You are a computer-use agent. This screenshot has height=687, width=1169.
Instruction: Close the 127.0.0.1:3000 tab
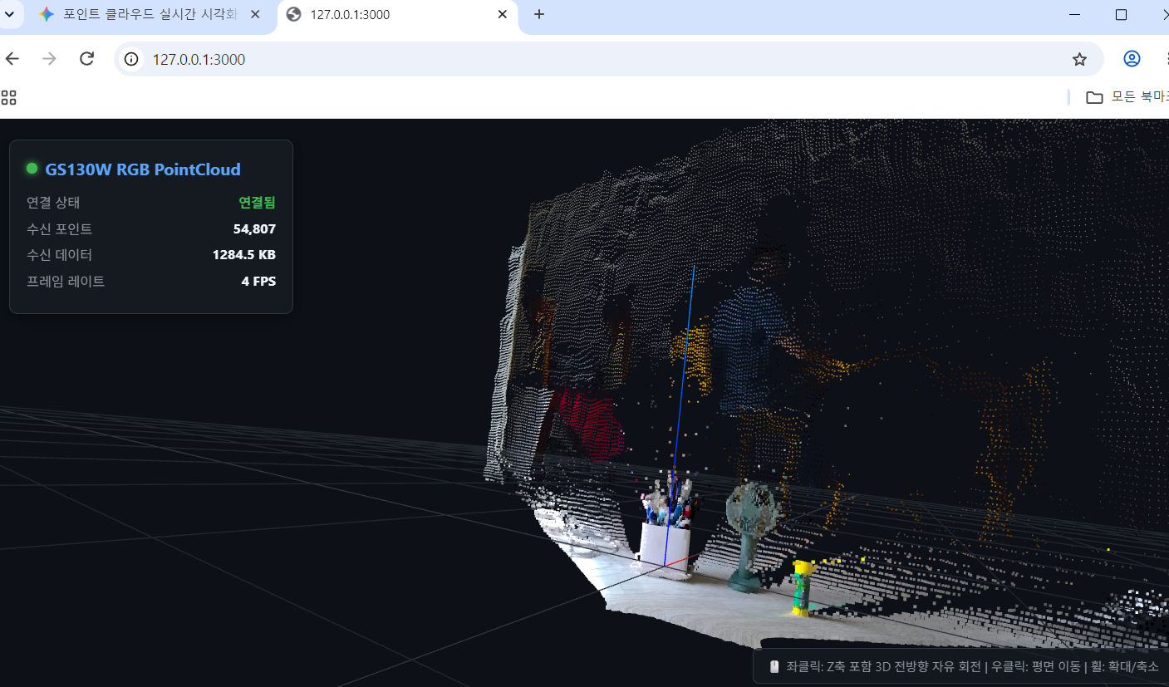(502, 14)
